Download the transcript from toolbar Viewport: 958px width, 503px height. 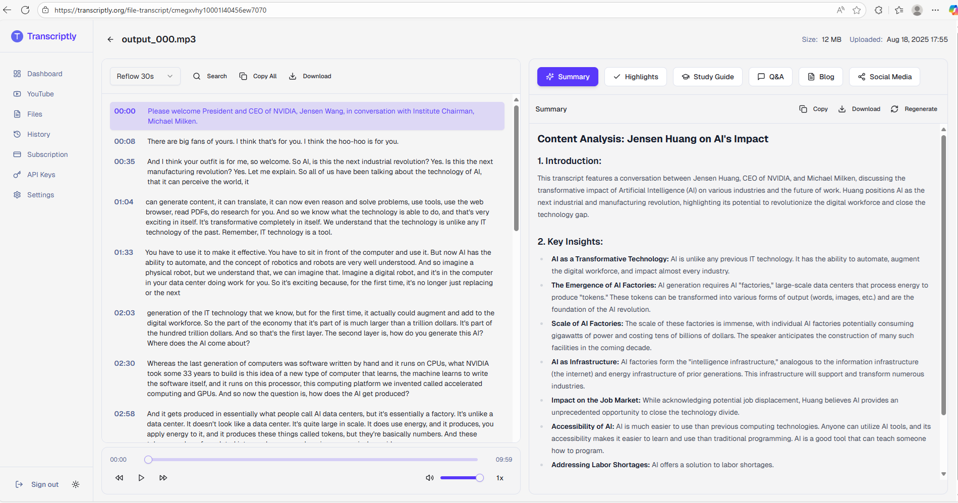(x=310, y=76)
